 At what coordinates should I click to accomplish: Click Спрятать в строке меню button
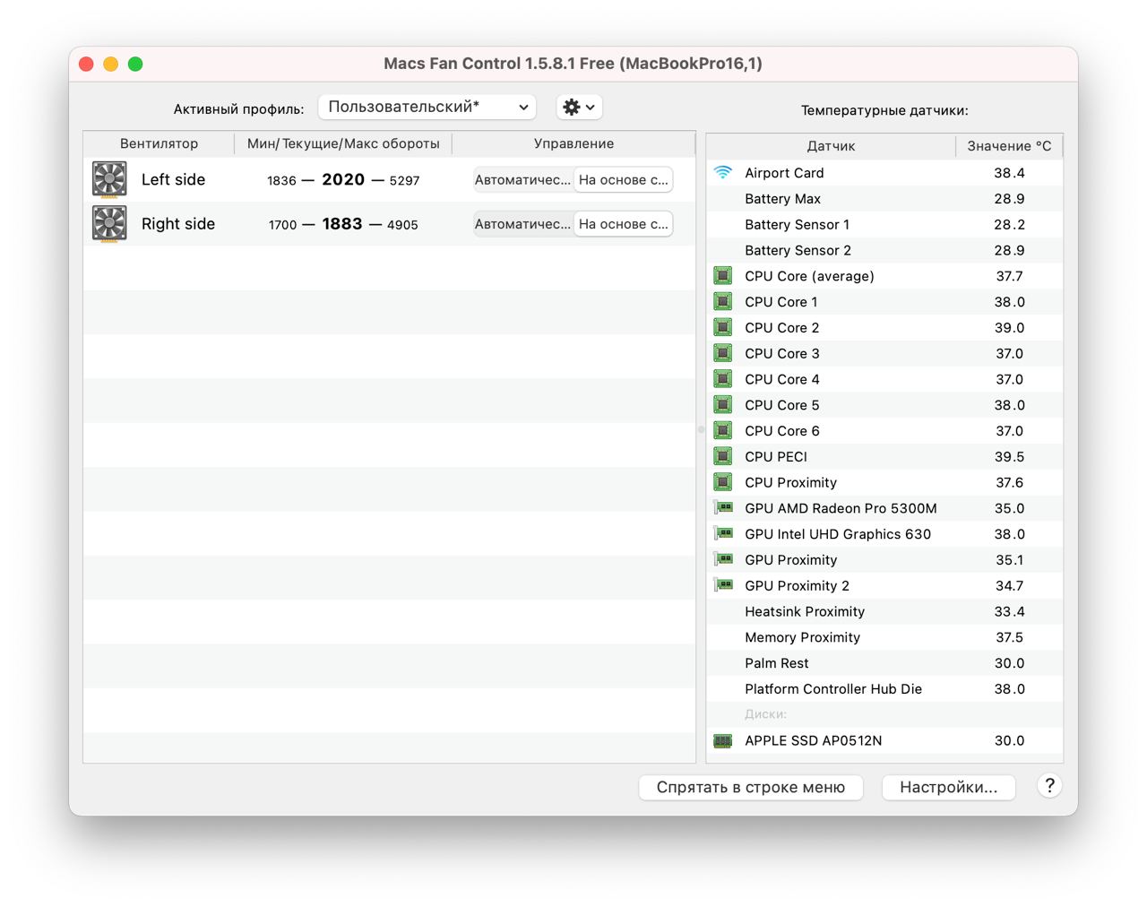click(x=751, y=787)
